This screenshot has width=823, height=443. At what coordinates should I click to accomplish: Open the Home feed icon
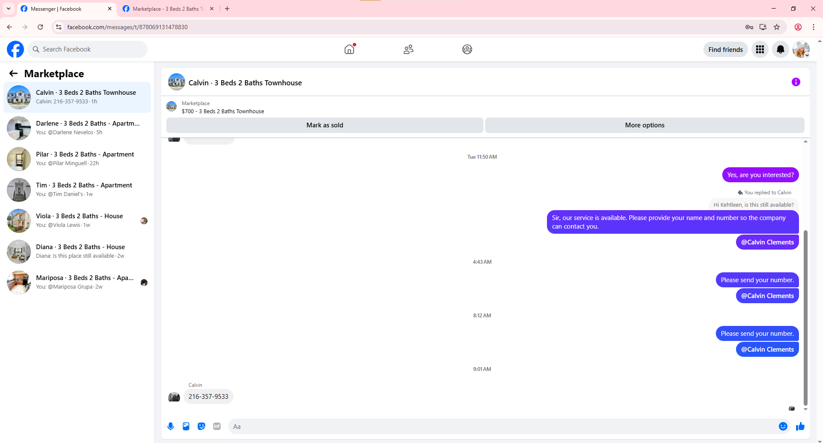click(x=349, y=49)
